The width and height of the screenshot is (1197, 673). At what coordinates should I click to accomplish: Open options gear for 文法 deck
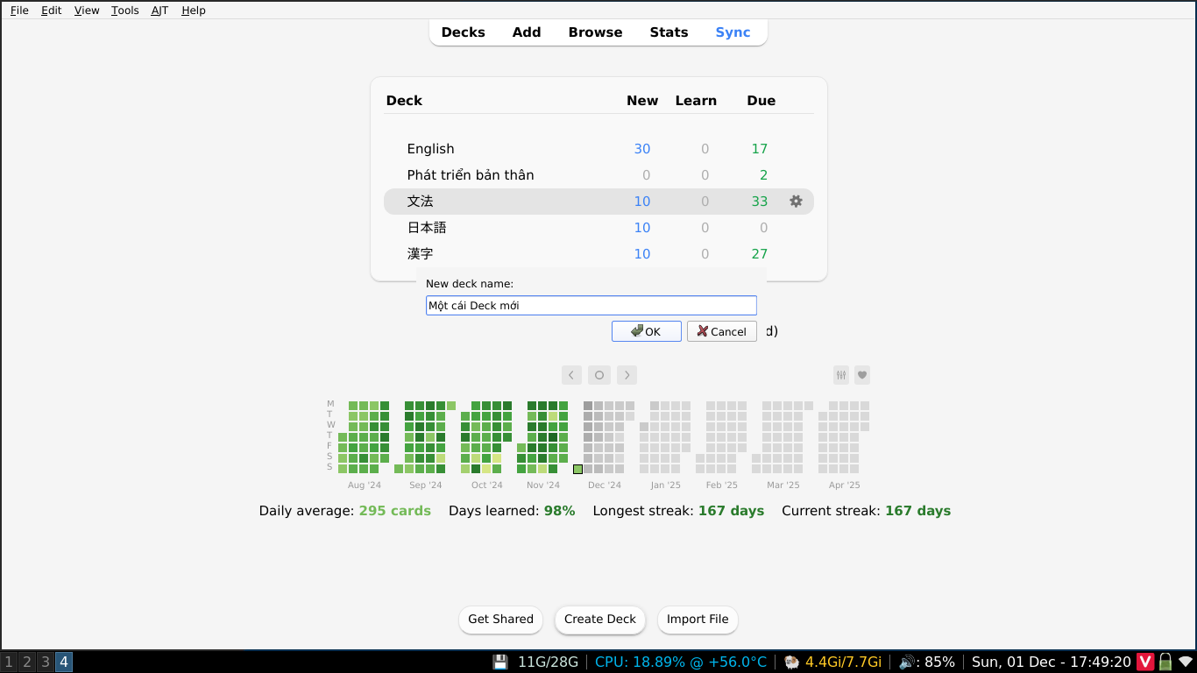click(796, 202)
